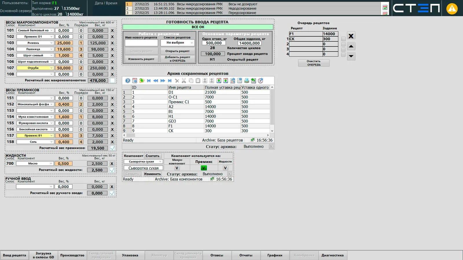Click the archive table vertical scrollbar
The width and height of the screenshot is (463, 260).
(272, 109)
